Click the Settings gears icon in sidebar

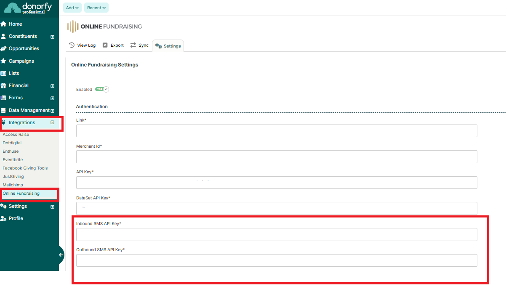click(x=3, y=206)
